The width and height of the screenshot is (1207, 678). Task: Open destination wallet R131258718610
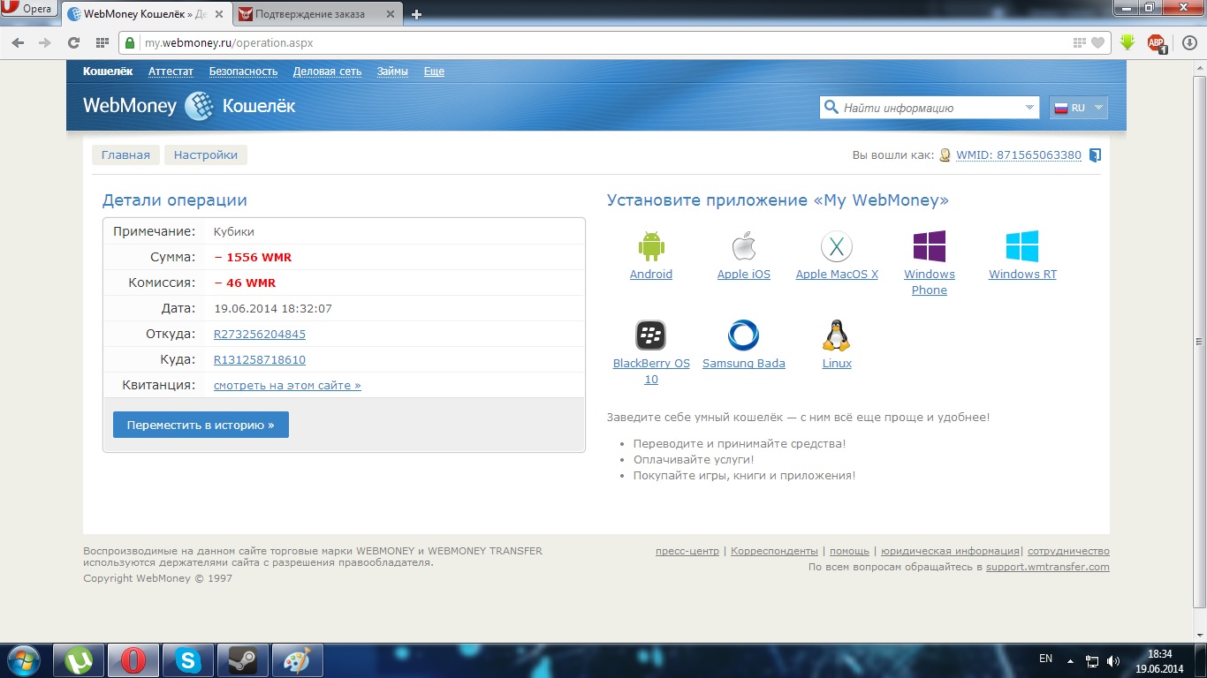(x=260, y=360)
